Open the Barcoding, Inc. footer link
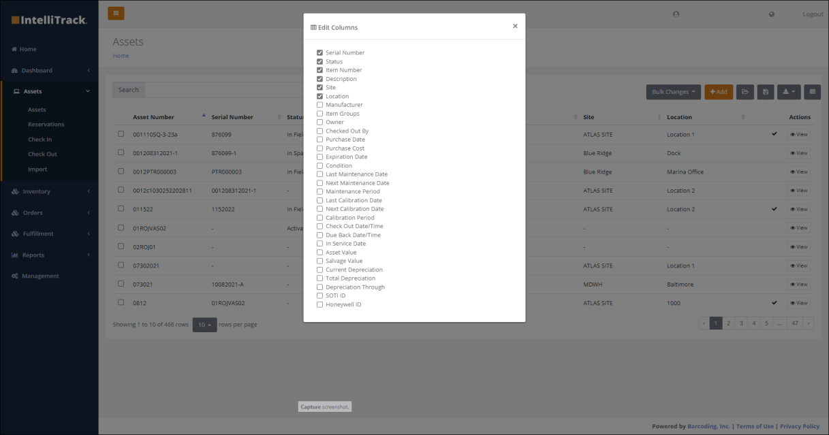This screenshot has height=435, width=829. tap(709, 426)
